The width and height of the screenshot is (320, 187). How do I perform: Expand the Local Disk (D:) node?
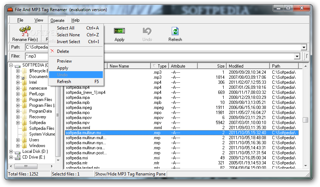11,151
